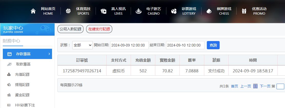Click the Promo gift box icon
Screen dimensions: 285x108
pos(244,11)
